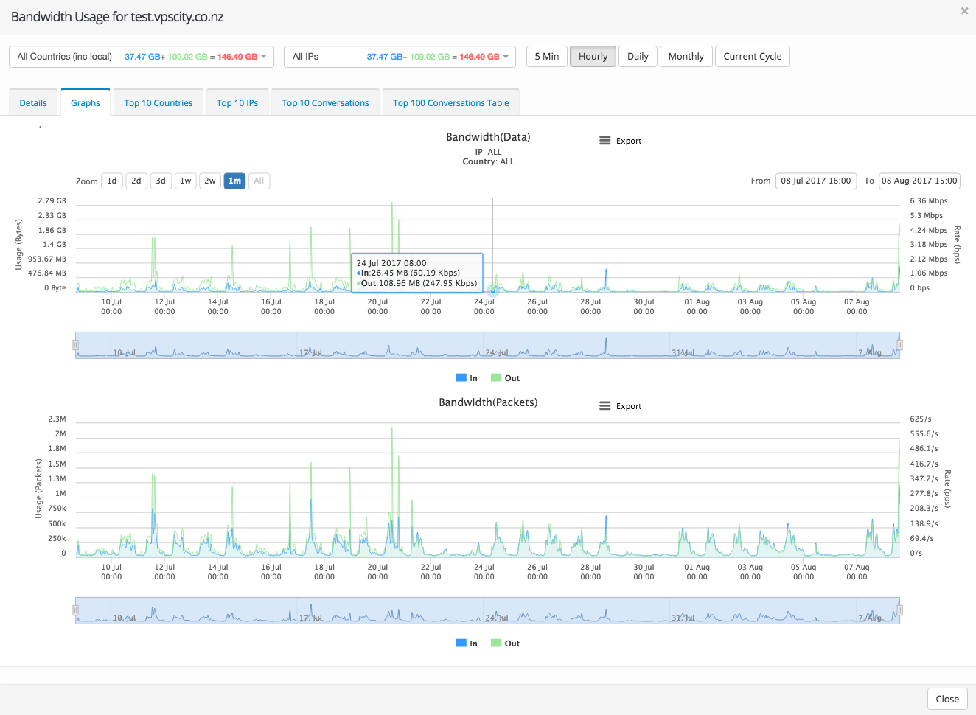Set chart zoom to 2d

136,181
